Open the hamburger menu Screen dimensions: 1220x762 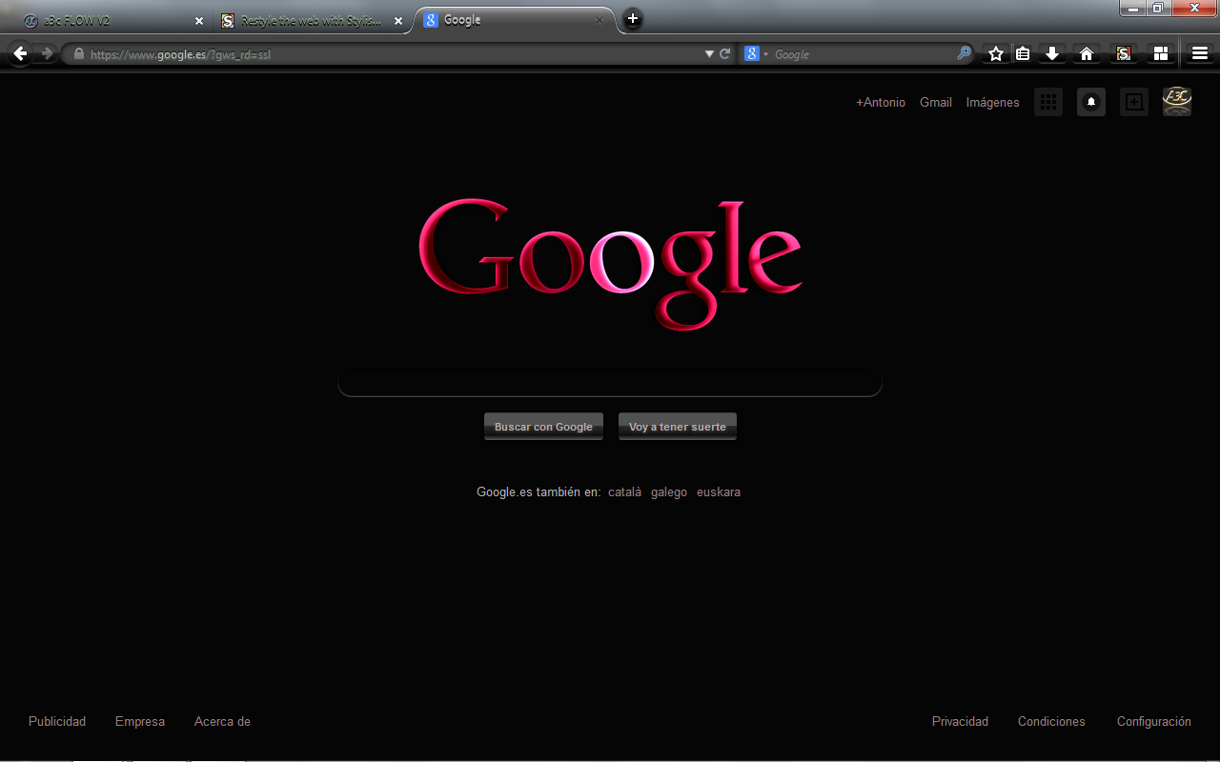click(1200, 53)
